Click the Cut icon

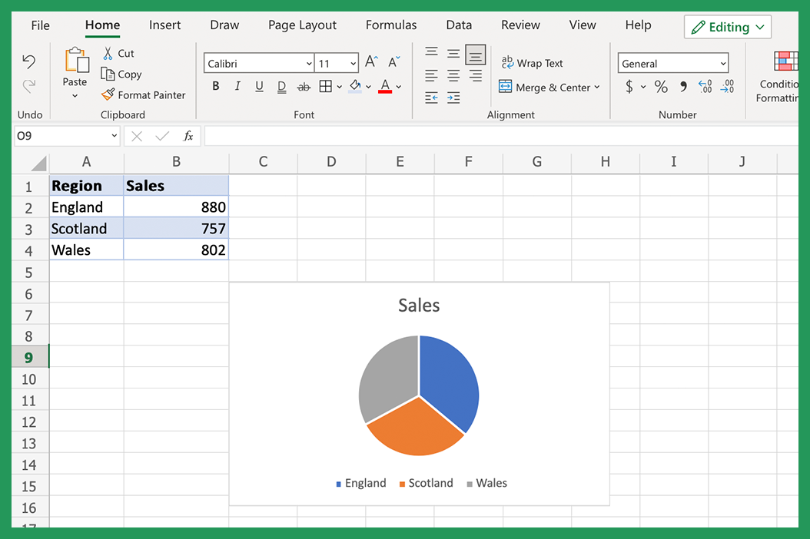pyautogui.click(x=108, y=53)
